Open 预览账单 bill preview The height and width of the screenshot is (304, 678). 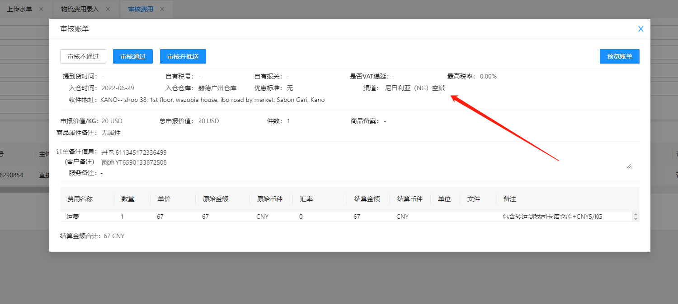click(619, 56)
